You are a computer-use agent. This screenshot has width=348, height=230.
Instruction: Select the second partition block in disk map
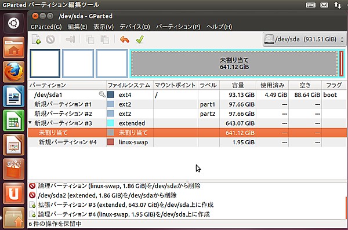point(78,64)
